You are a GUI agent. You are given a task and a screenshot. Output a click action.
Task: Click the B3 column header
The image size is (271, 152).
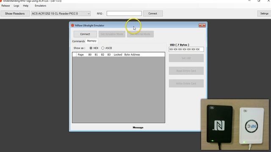tap(109, 54)
